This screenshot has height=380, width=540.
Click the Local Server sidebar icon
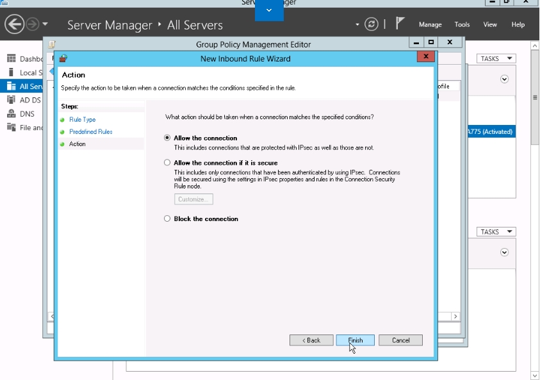point(11,72)
